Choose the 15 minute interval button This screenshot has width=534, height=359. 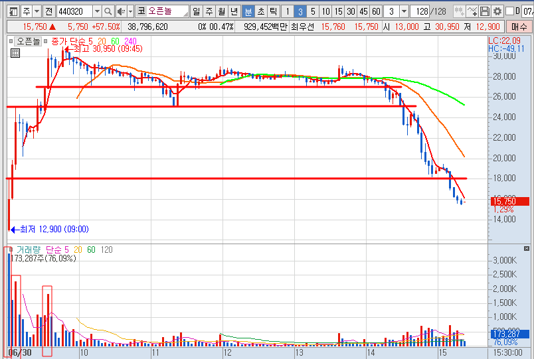[x=338, y=11]
